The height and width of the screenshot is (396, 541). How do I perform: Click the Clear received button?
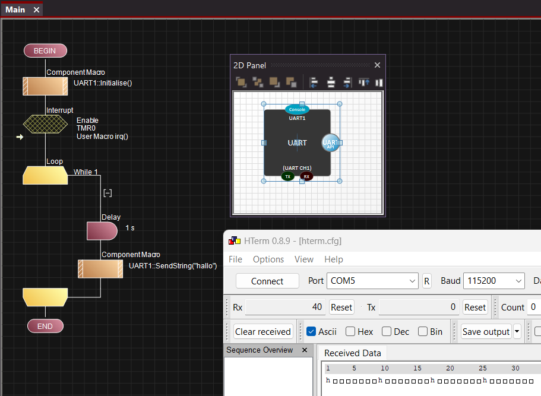[x=262, y=331]
